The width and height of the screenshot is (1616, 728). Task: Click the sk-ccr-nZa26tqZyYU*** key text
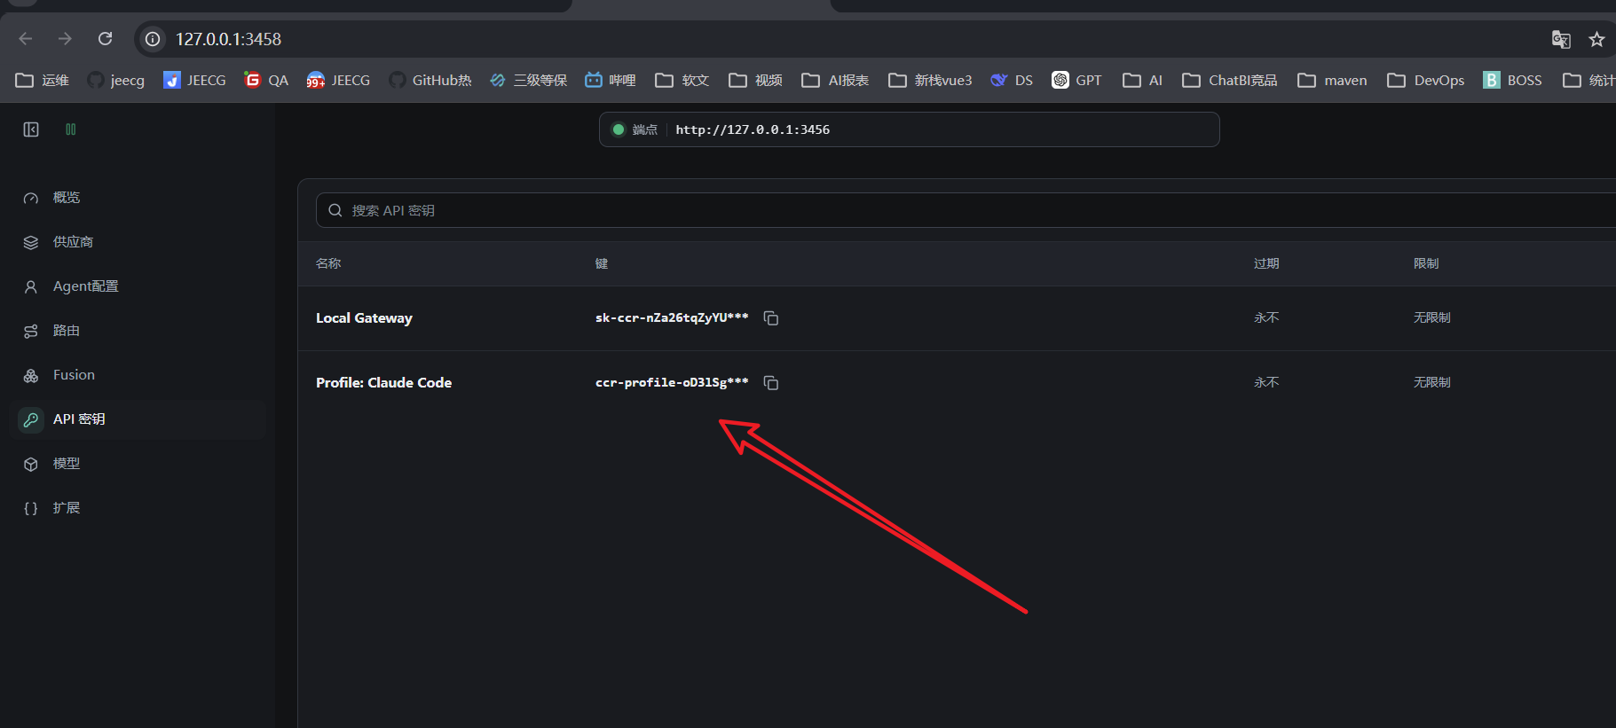click(x=672, y=317)
